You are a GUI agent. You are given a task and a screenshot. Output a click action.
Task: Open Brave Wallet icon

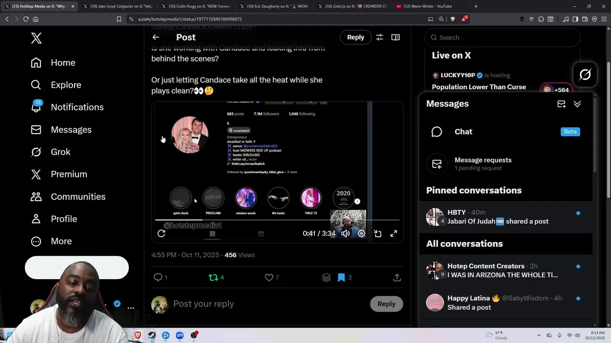pyautogui.click(x=585, y=19)
